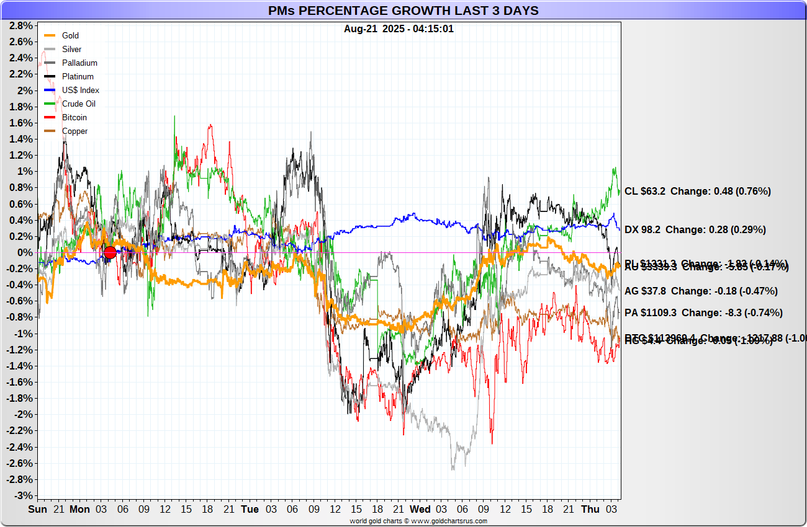Select the 'Bitcoin' legend label
This screenshot has height=527, width=807.
[x=74, y=118]
